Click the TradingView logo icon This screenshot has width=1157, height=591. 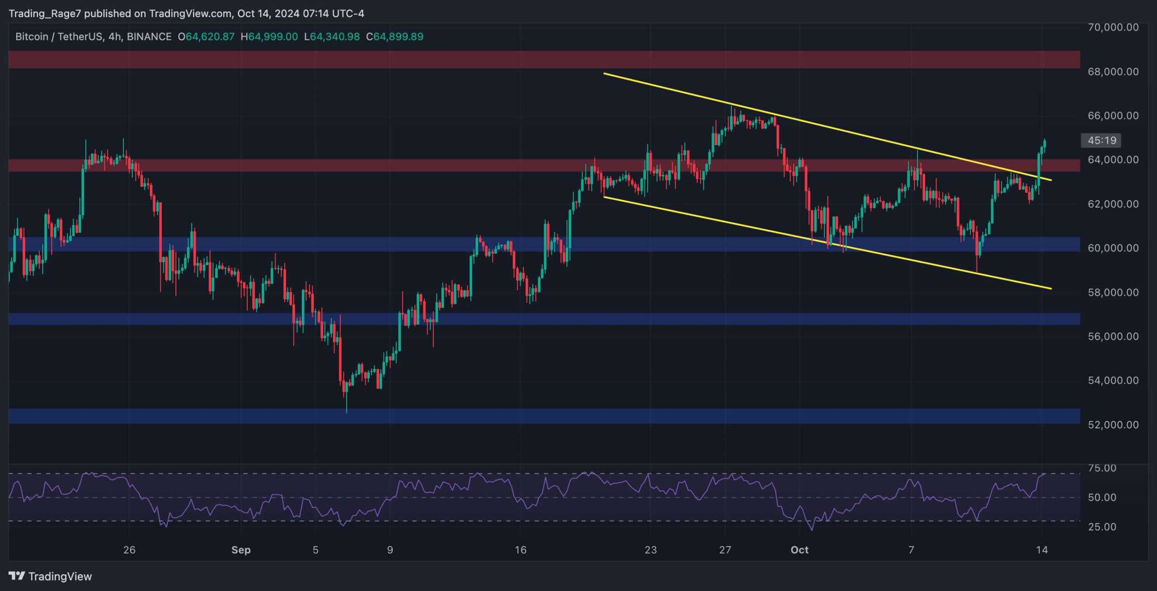pyautogui.click(x=17, y=576)
